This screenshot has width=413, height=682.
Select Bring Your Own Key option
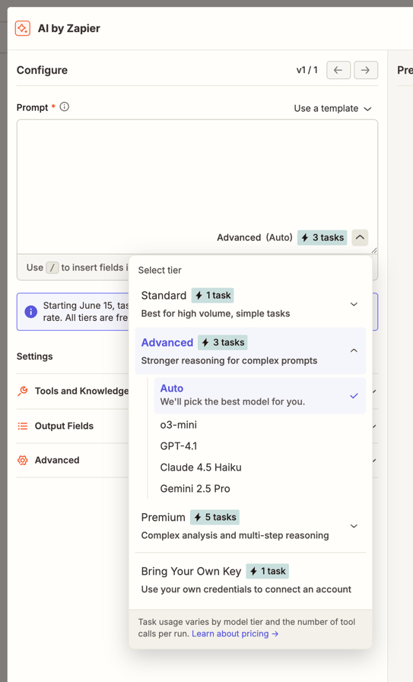(250, 579)
